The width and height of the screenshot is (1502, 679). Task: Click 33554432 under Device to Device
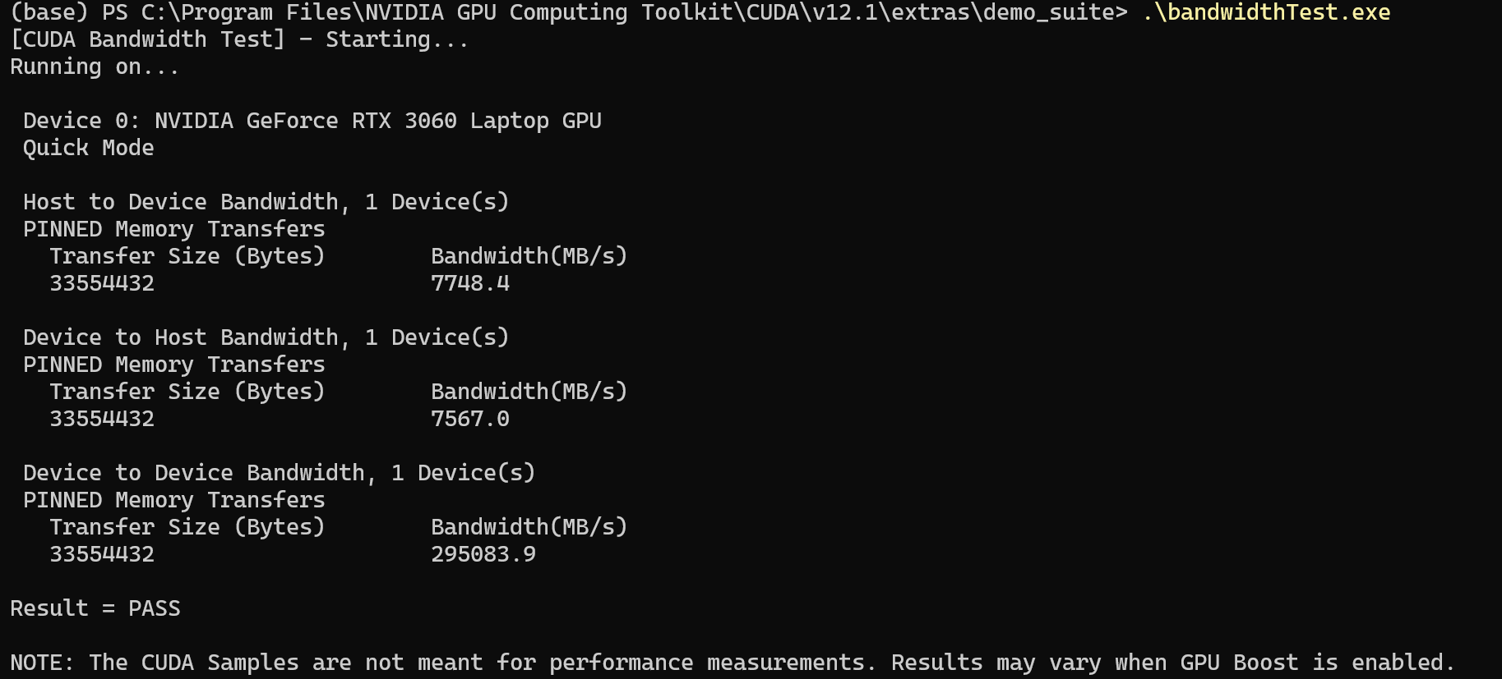pyautogui.click(x=102, y=554)
